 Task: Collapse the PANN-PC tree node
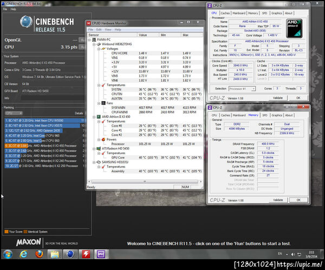tap(89, 39)
